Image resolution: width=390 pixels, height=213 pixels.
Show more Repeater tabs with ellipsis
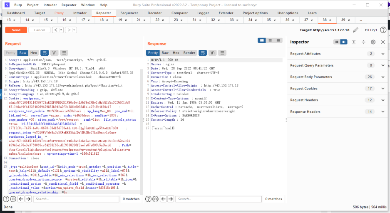[360, 20]
